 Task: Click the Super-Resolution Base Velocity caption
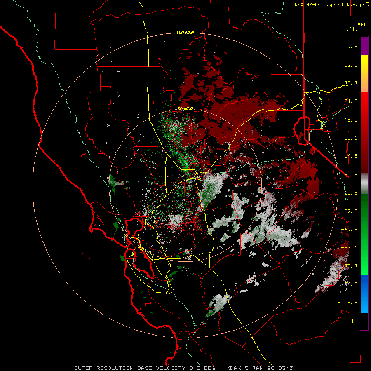[185, 368]
